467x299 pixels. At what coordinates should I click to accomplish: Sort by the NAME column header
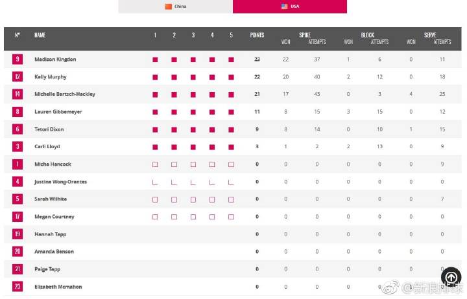coord(40,35)
